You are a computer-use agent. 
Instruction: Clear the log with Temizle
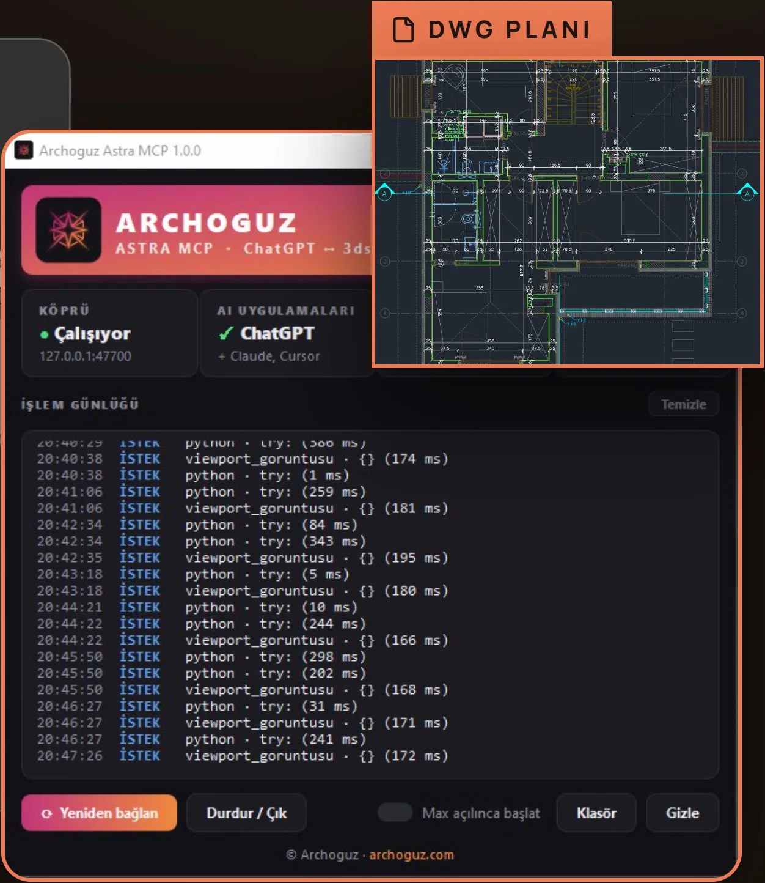point(684,404)
